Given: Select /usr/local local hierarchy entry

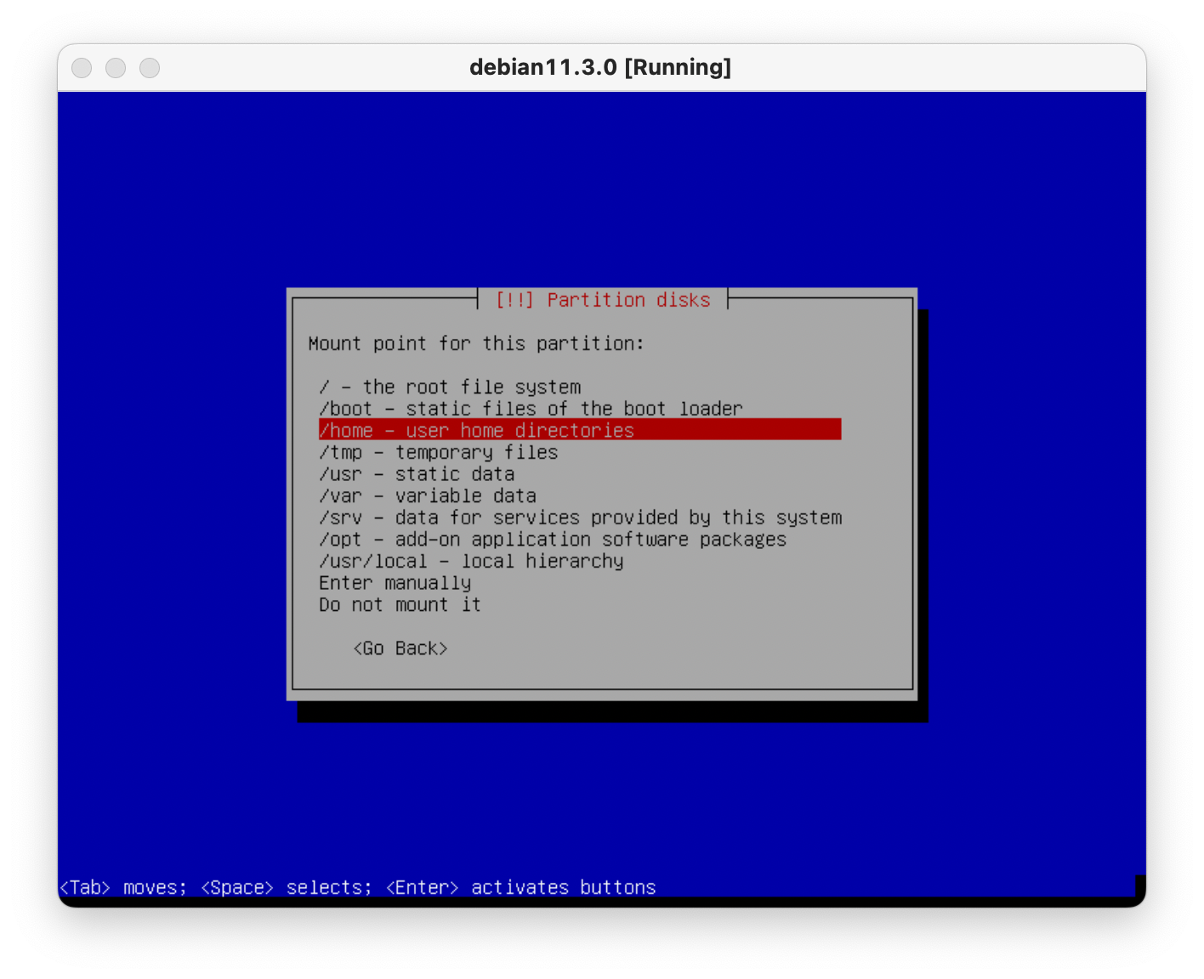Looking at the screenshot, I should [471, 562].
